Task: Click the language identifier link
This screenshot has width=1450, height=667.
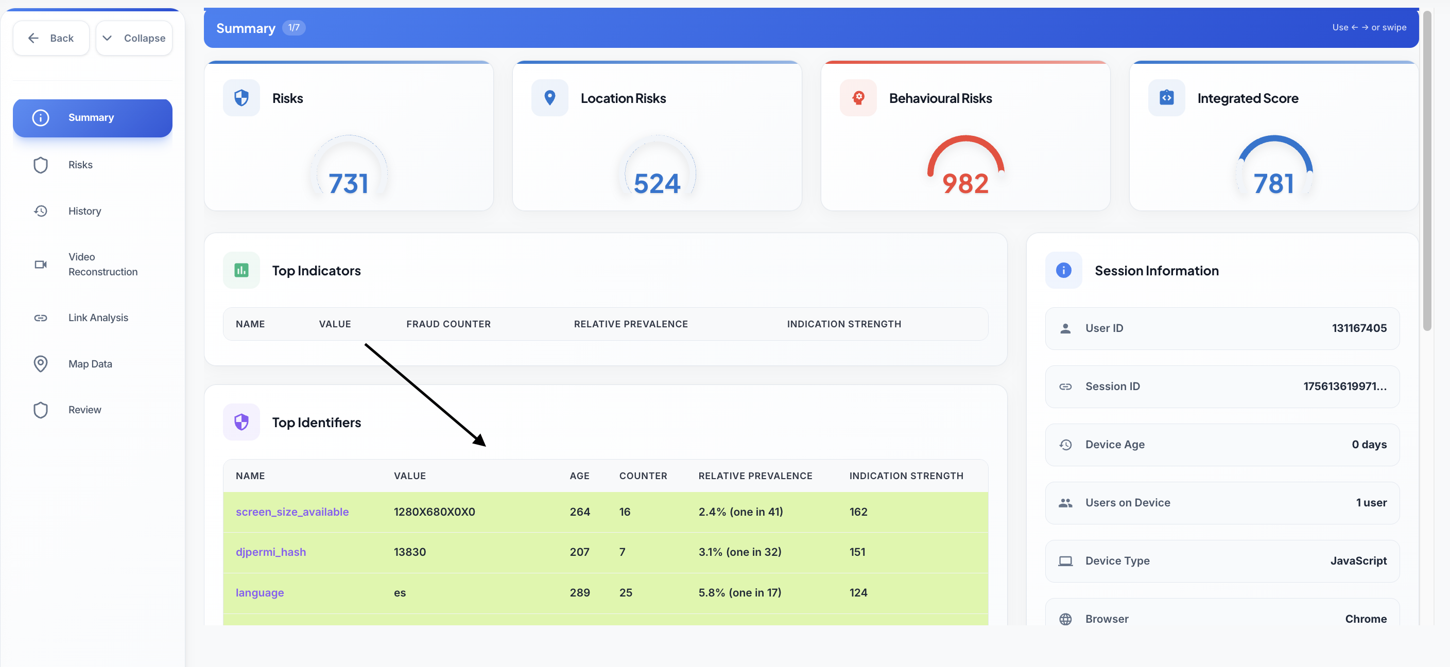Action: [260, 593]
